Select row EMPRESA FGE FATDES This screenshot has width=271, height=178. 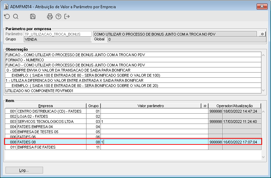pyautogui.click(x=133, y=147)
